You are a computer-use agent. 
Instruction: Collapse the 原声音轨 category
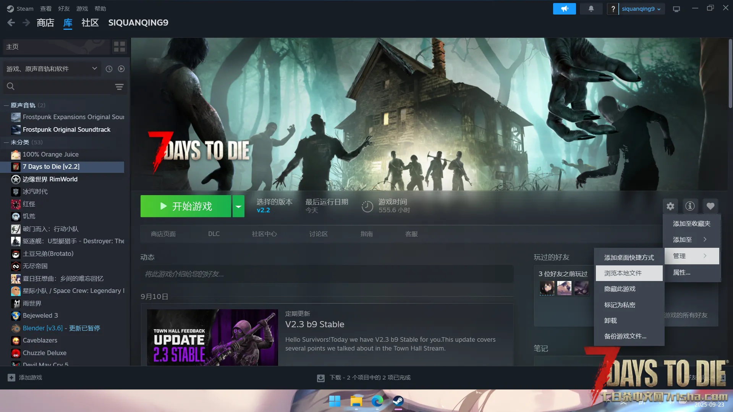6,105
